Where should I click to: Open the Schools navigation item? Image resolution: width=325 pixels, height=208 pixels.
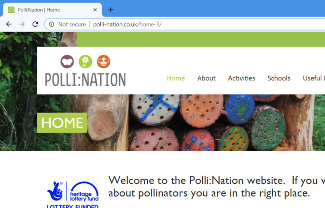pos(279,78)
